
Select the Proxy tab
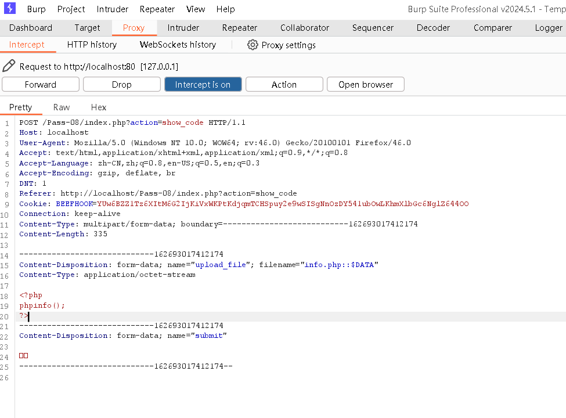click(134, 28)
